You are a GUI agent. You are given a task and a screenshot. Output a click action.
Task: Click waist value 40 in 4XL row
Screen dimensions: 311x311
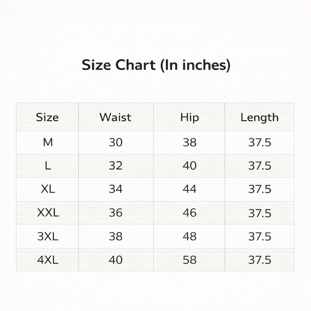[116, 260]
